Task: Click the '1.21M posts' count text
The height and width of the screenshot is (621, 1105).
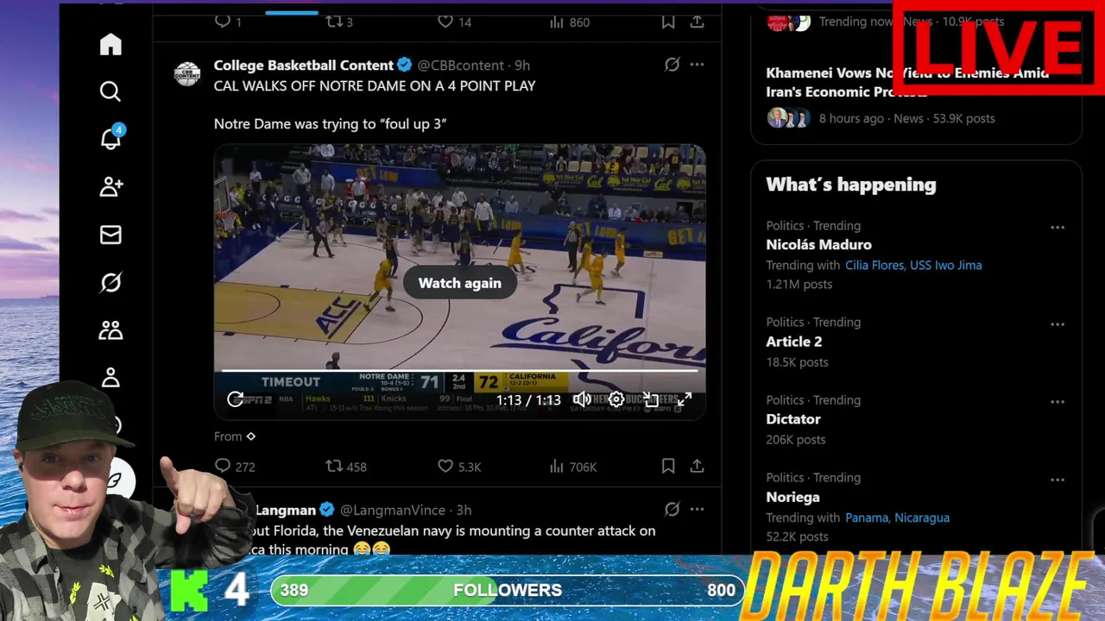Action: click(799, 284)
